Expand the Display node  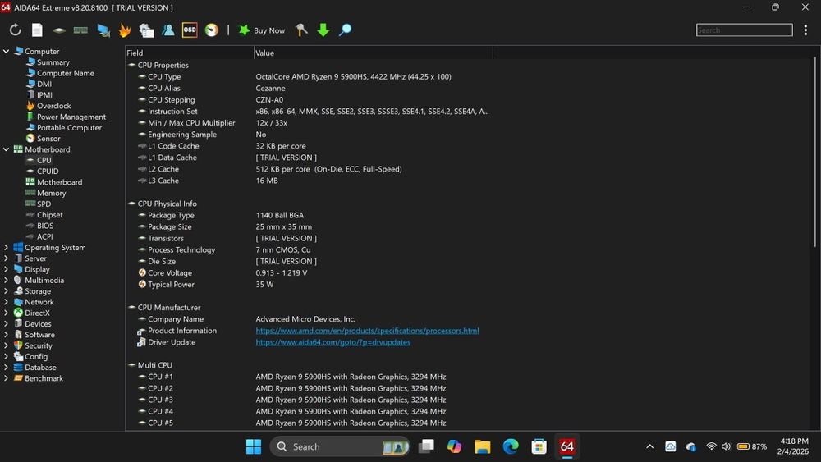[7, 269]
